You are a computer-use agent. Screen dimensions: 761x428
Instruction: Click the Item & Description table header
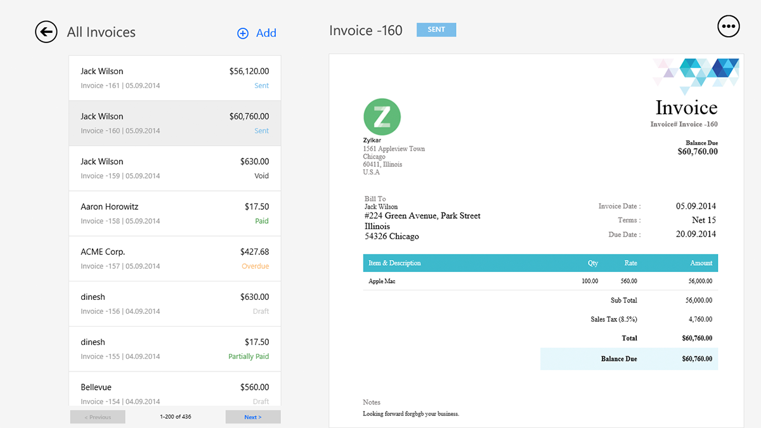[x=394, y=263]
